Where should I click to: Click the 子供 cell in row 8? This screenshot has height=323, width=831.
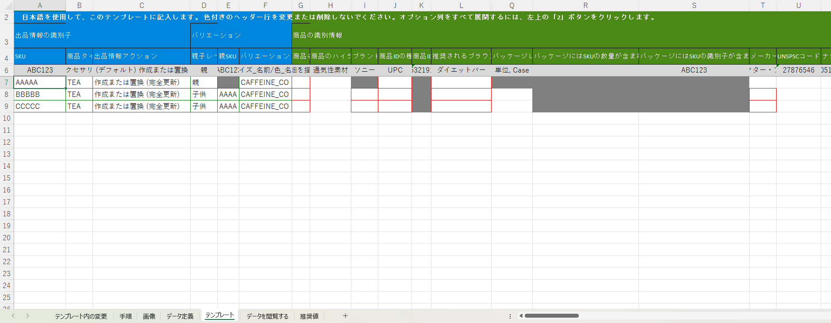[x=204, y=94]
